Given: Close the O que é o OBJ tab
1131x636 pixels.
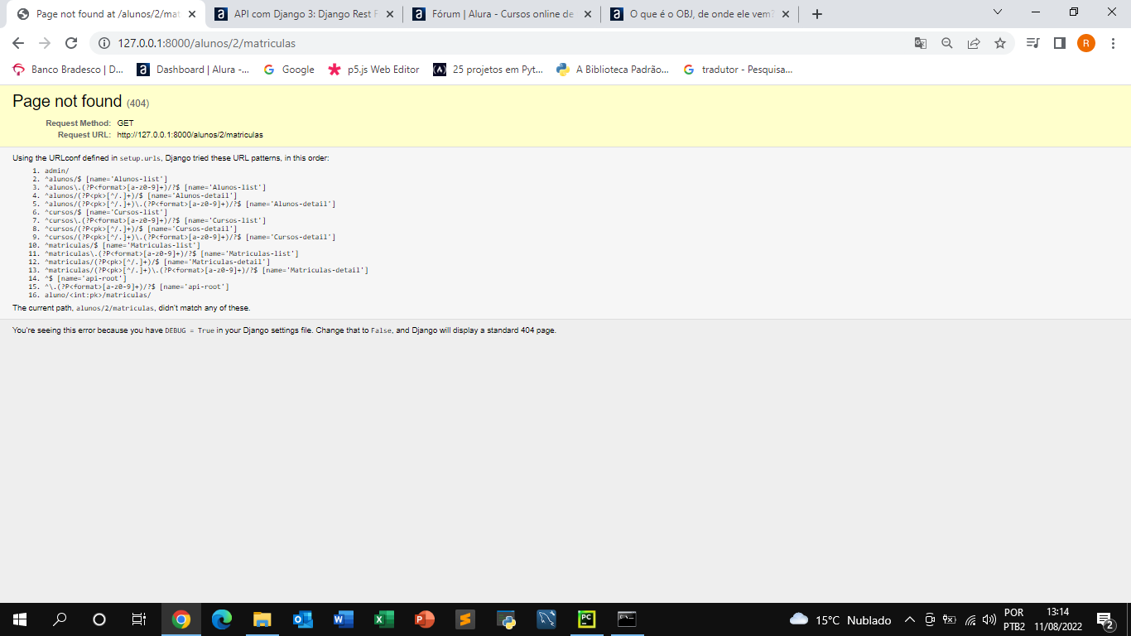Looking at the screenshot, I should coord(786,14).
